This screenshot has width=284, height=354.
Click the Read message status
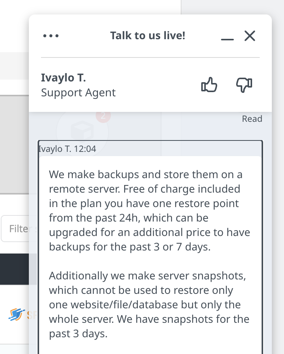coord(252,119)
